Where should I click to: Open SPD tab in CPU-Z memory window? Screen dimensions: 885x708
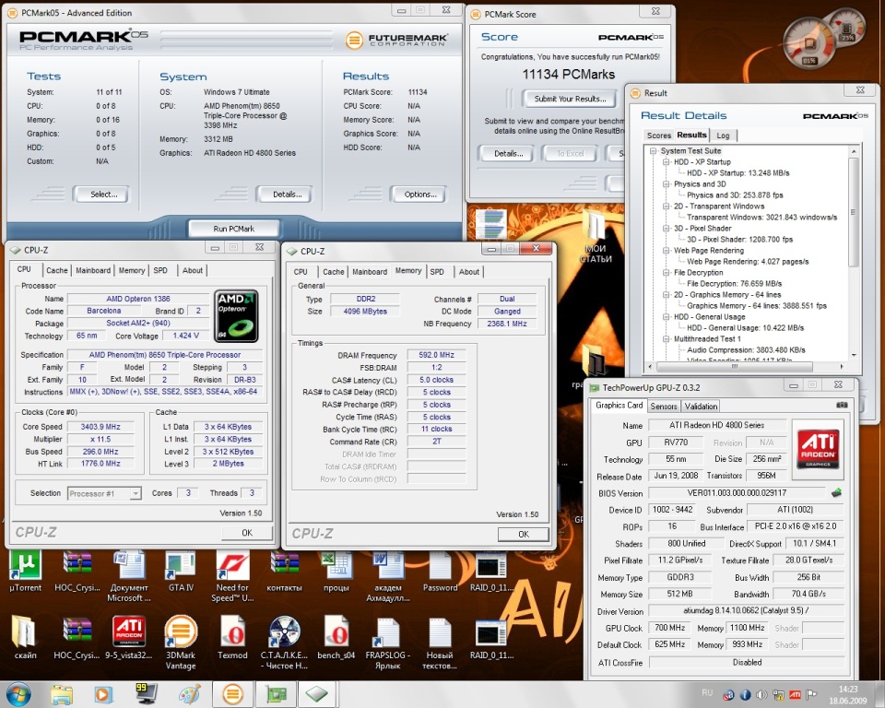click(x=437, y=272)
